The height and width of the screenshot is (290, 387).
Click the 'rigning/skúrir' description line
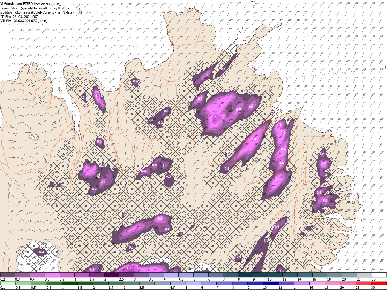point(35,8)
